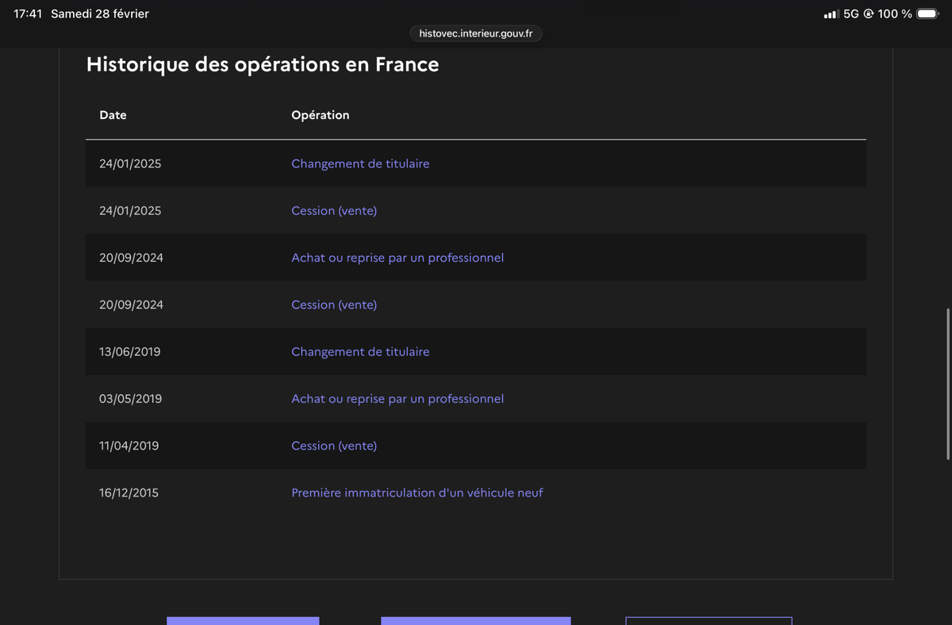Open the Changement de titulaire entry of 24/01/2025
This screenshot has height=625, width=952.
360,163
